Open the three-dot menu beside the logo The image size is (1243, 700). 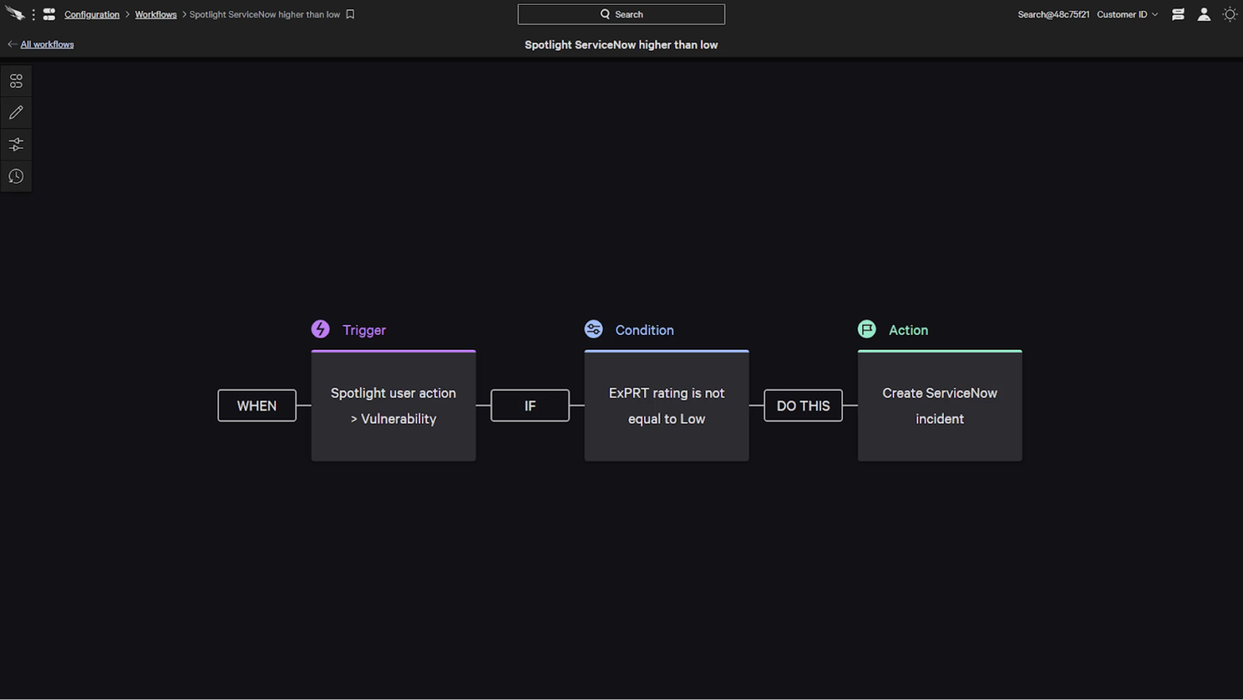click(x=35, y=14)
